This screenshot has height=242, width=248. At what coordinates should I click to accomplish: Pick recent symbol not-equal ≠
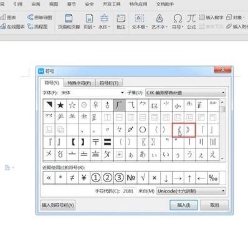pyautogui.click(x=72, y=178)
